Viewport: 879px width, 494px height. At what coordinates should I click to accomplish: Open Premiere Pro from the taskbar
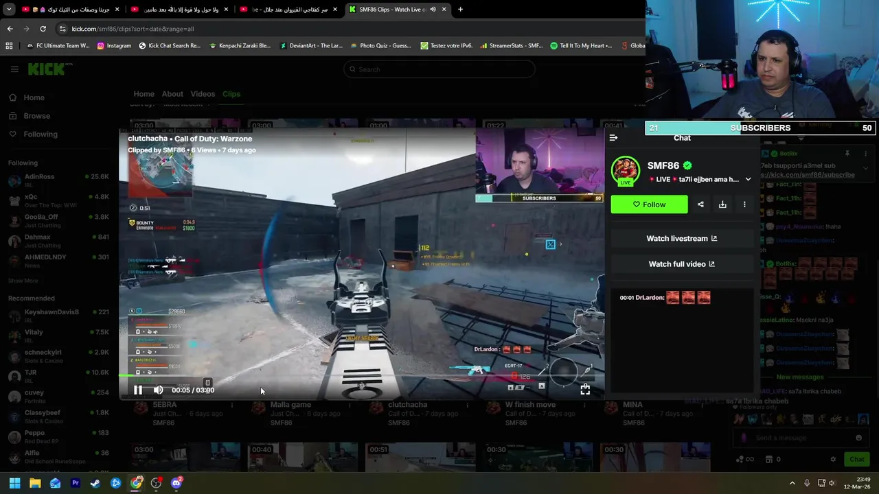pos(76,484)
